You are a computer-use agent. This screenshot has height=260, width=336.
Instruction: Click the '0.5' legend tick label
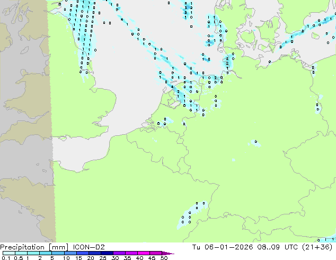pos(18,258)
